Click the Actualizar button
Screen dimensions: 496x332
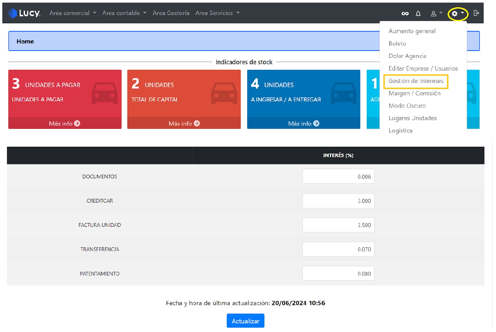246,321
